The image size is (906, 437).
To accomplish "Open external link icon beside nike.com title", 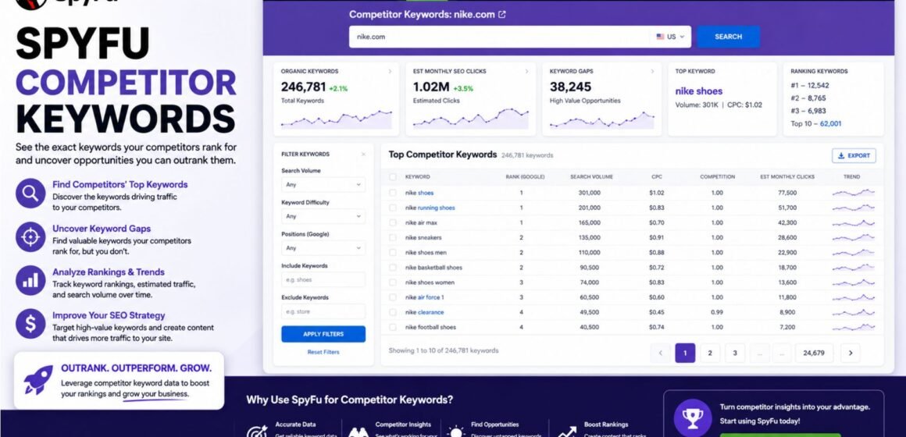I will [502, 14].
